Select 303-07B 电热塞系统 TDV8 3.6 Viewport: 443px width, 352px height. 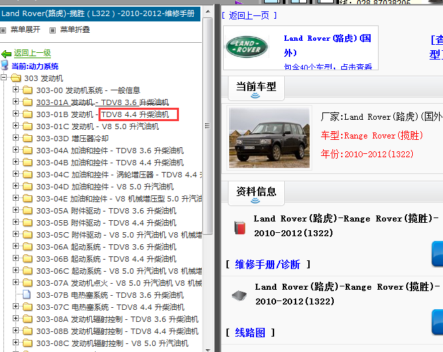[x=110, y=295]
